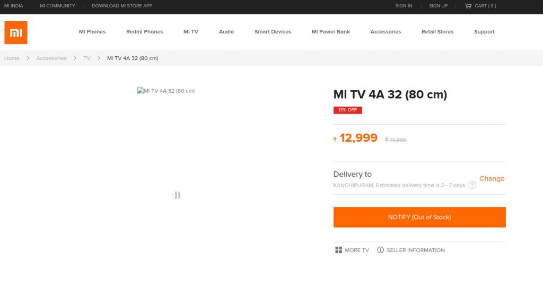543x303 pixels.
Task: Open the Mi Power Bank menu
Action: coord(331,32)
